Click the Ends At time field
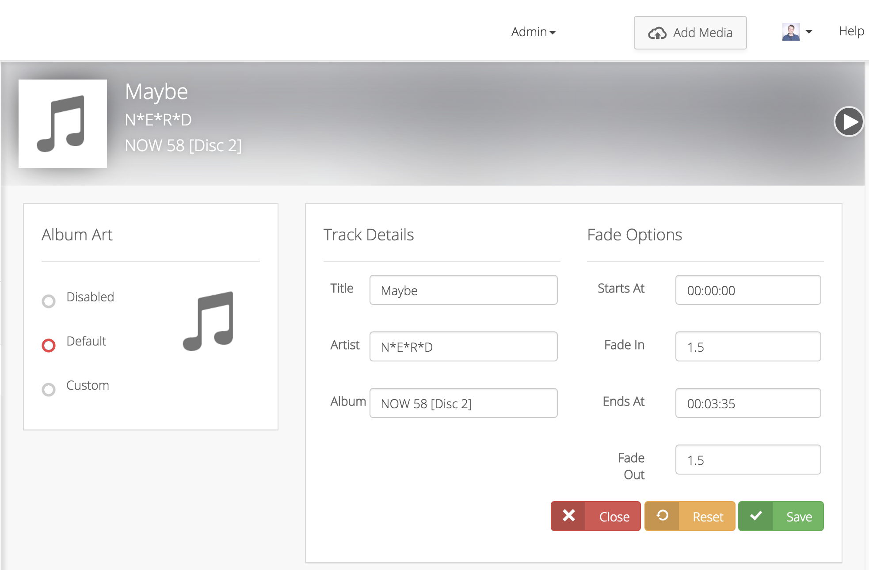 pyautogui.click(x=748, y=403)
